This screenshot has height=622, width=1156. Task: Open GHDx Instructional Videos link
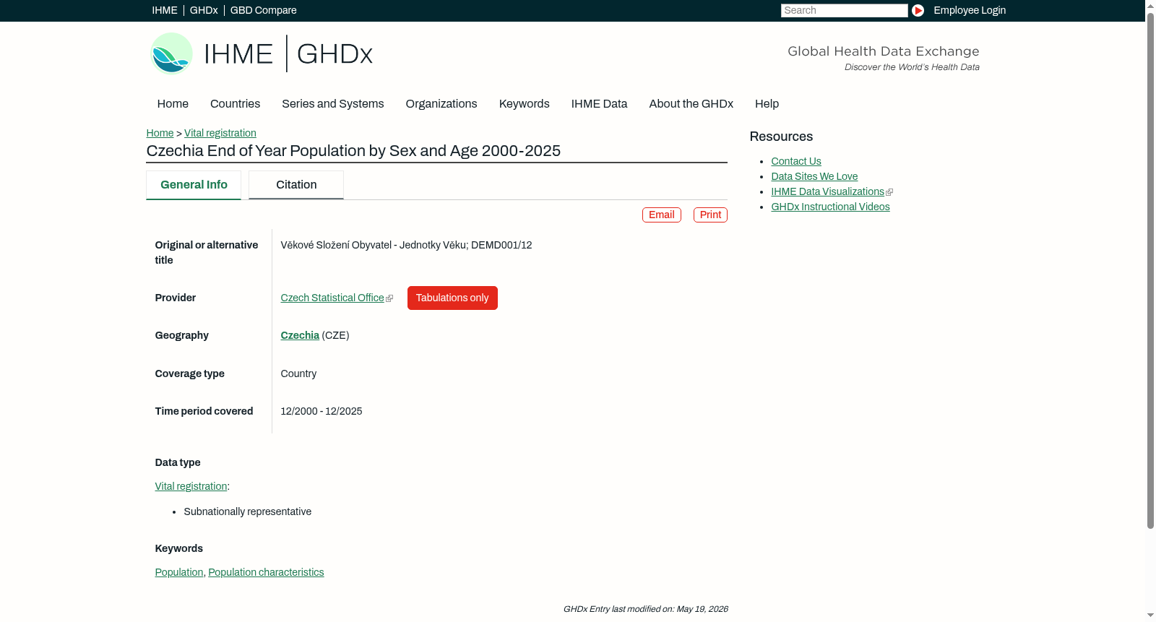click(x=830, y=207)
